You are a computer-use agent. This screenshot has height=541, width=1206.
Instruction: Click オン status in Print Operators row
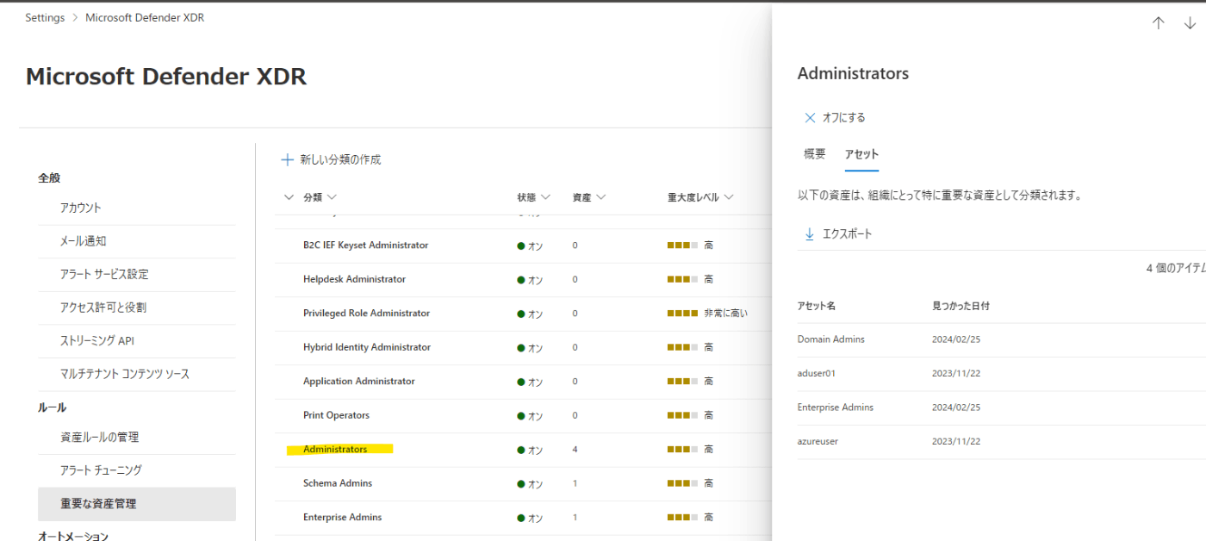click(531, 416)
